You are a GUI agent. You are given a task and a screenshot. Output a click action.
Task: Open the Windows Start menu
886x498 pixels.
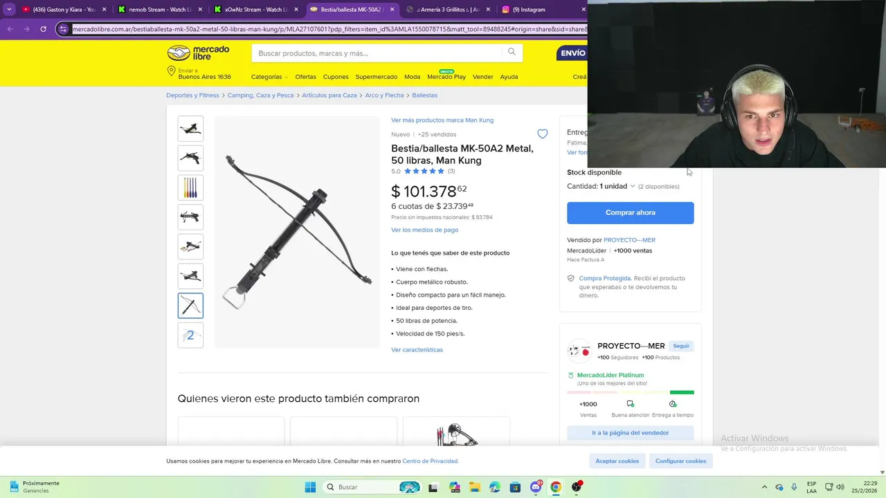point(310,487)
